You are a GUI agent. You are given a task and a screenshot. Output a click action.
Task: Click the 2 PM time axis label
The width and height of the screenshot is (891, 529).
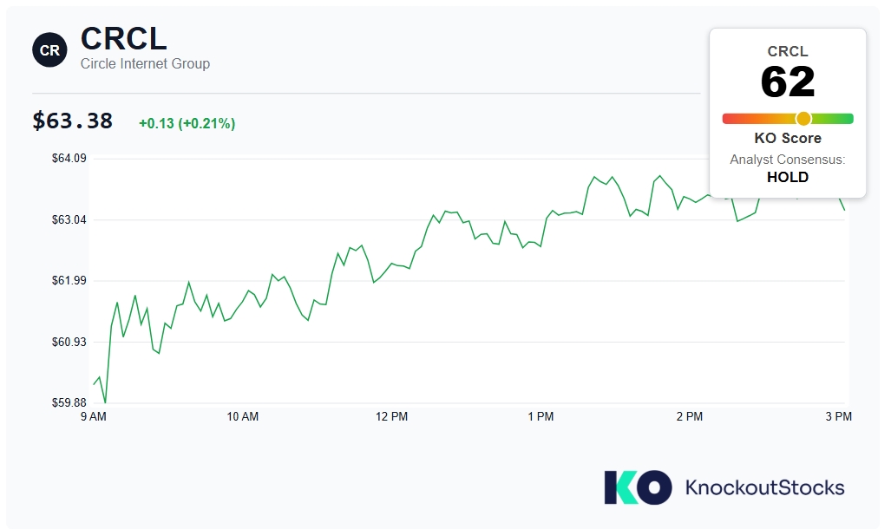coord(689,416)
